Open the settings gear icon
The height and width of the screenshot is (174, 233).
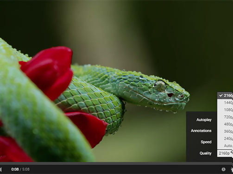(232, 169)
